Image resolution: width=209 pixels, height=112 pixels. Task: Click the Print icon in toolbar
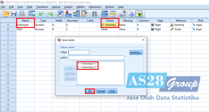pyautogui.click(x=22, y=14)
